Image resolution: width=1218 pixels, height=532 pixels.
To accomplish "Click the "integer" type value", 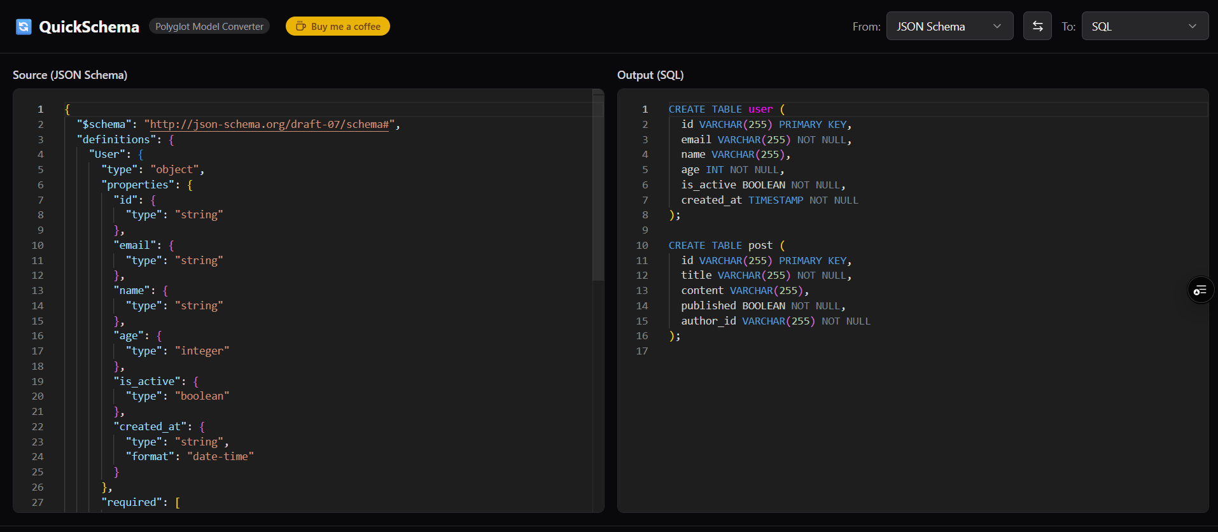I will coord(202,351).
